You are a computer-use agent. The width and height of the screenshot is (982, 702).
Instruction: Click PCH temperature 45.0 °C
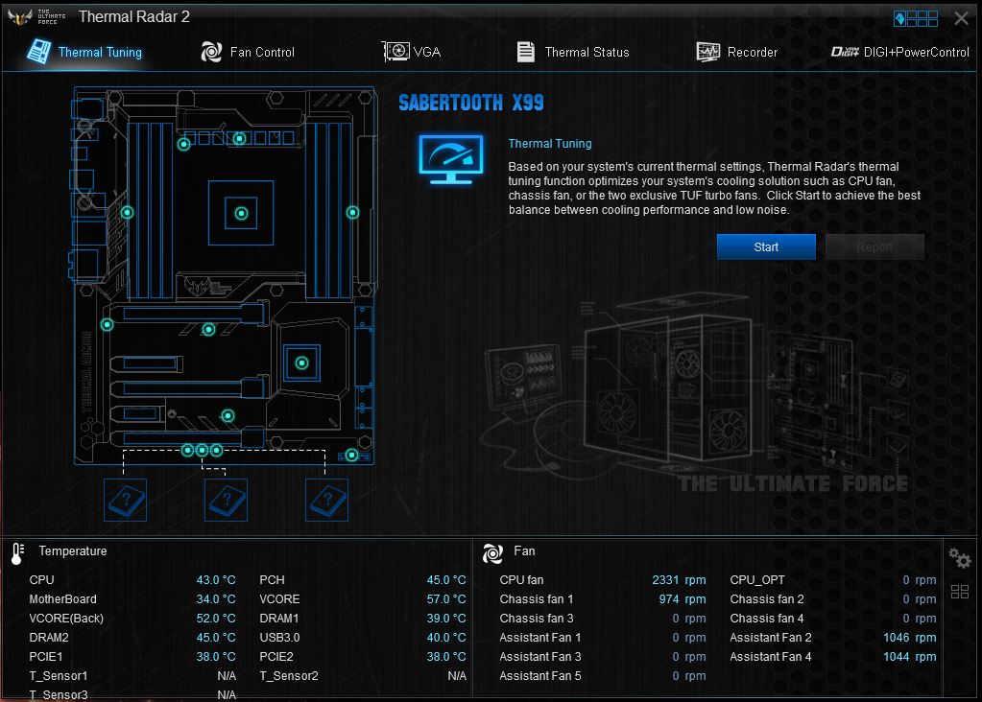pos(446,580)
